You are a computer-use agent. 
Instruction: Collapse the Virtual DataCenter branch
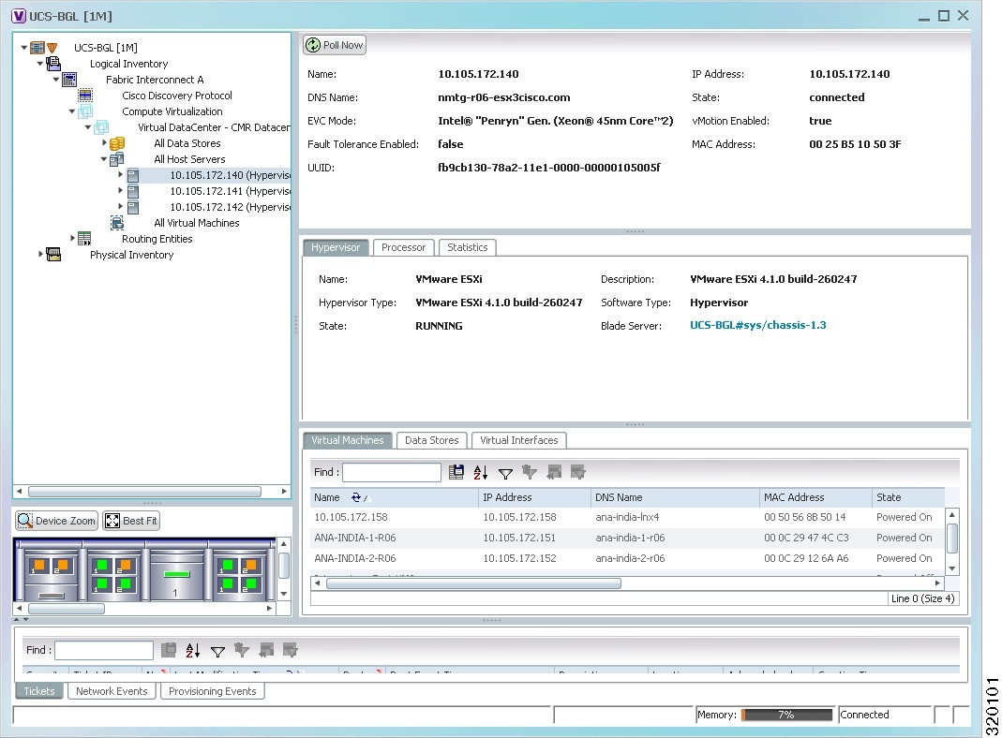click(87, 127)
